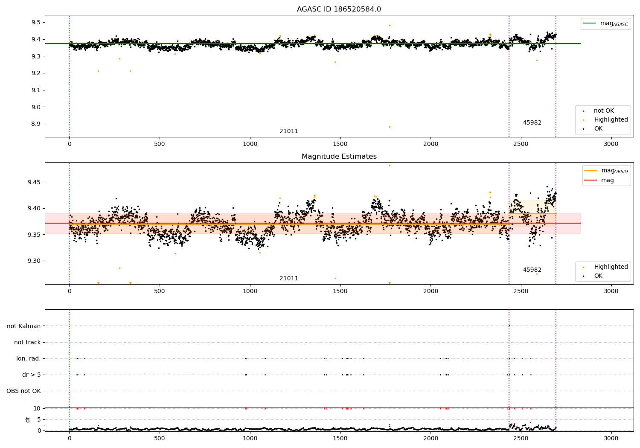This screenshot has width=640, height=448.
Task: Click the "dr > 5" row label
Action: tap(32, 375)
